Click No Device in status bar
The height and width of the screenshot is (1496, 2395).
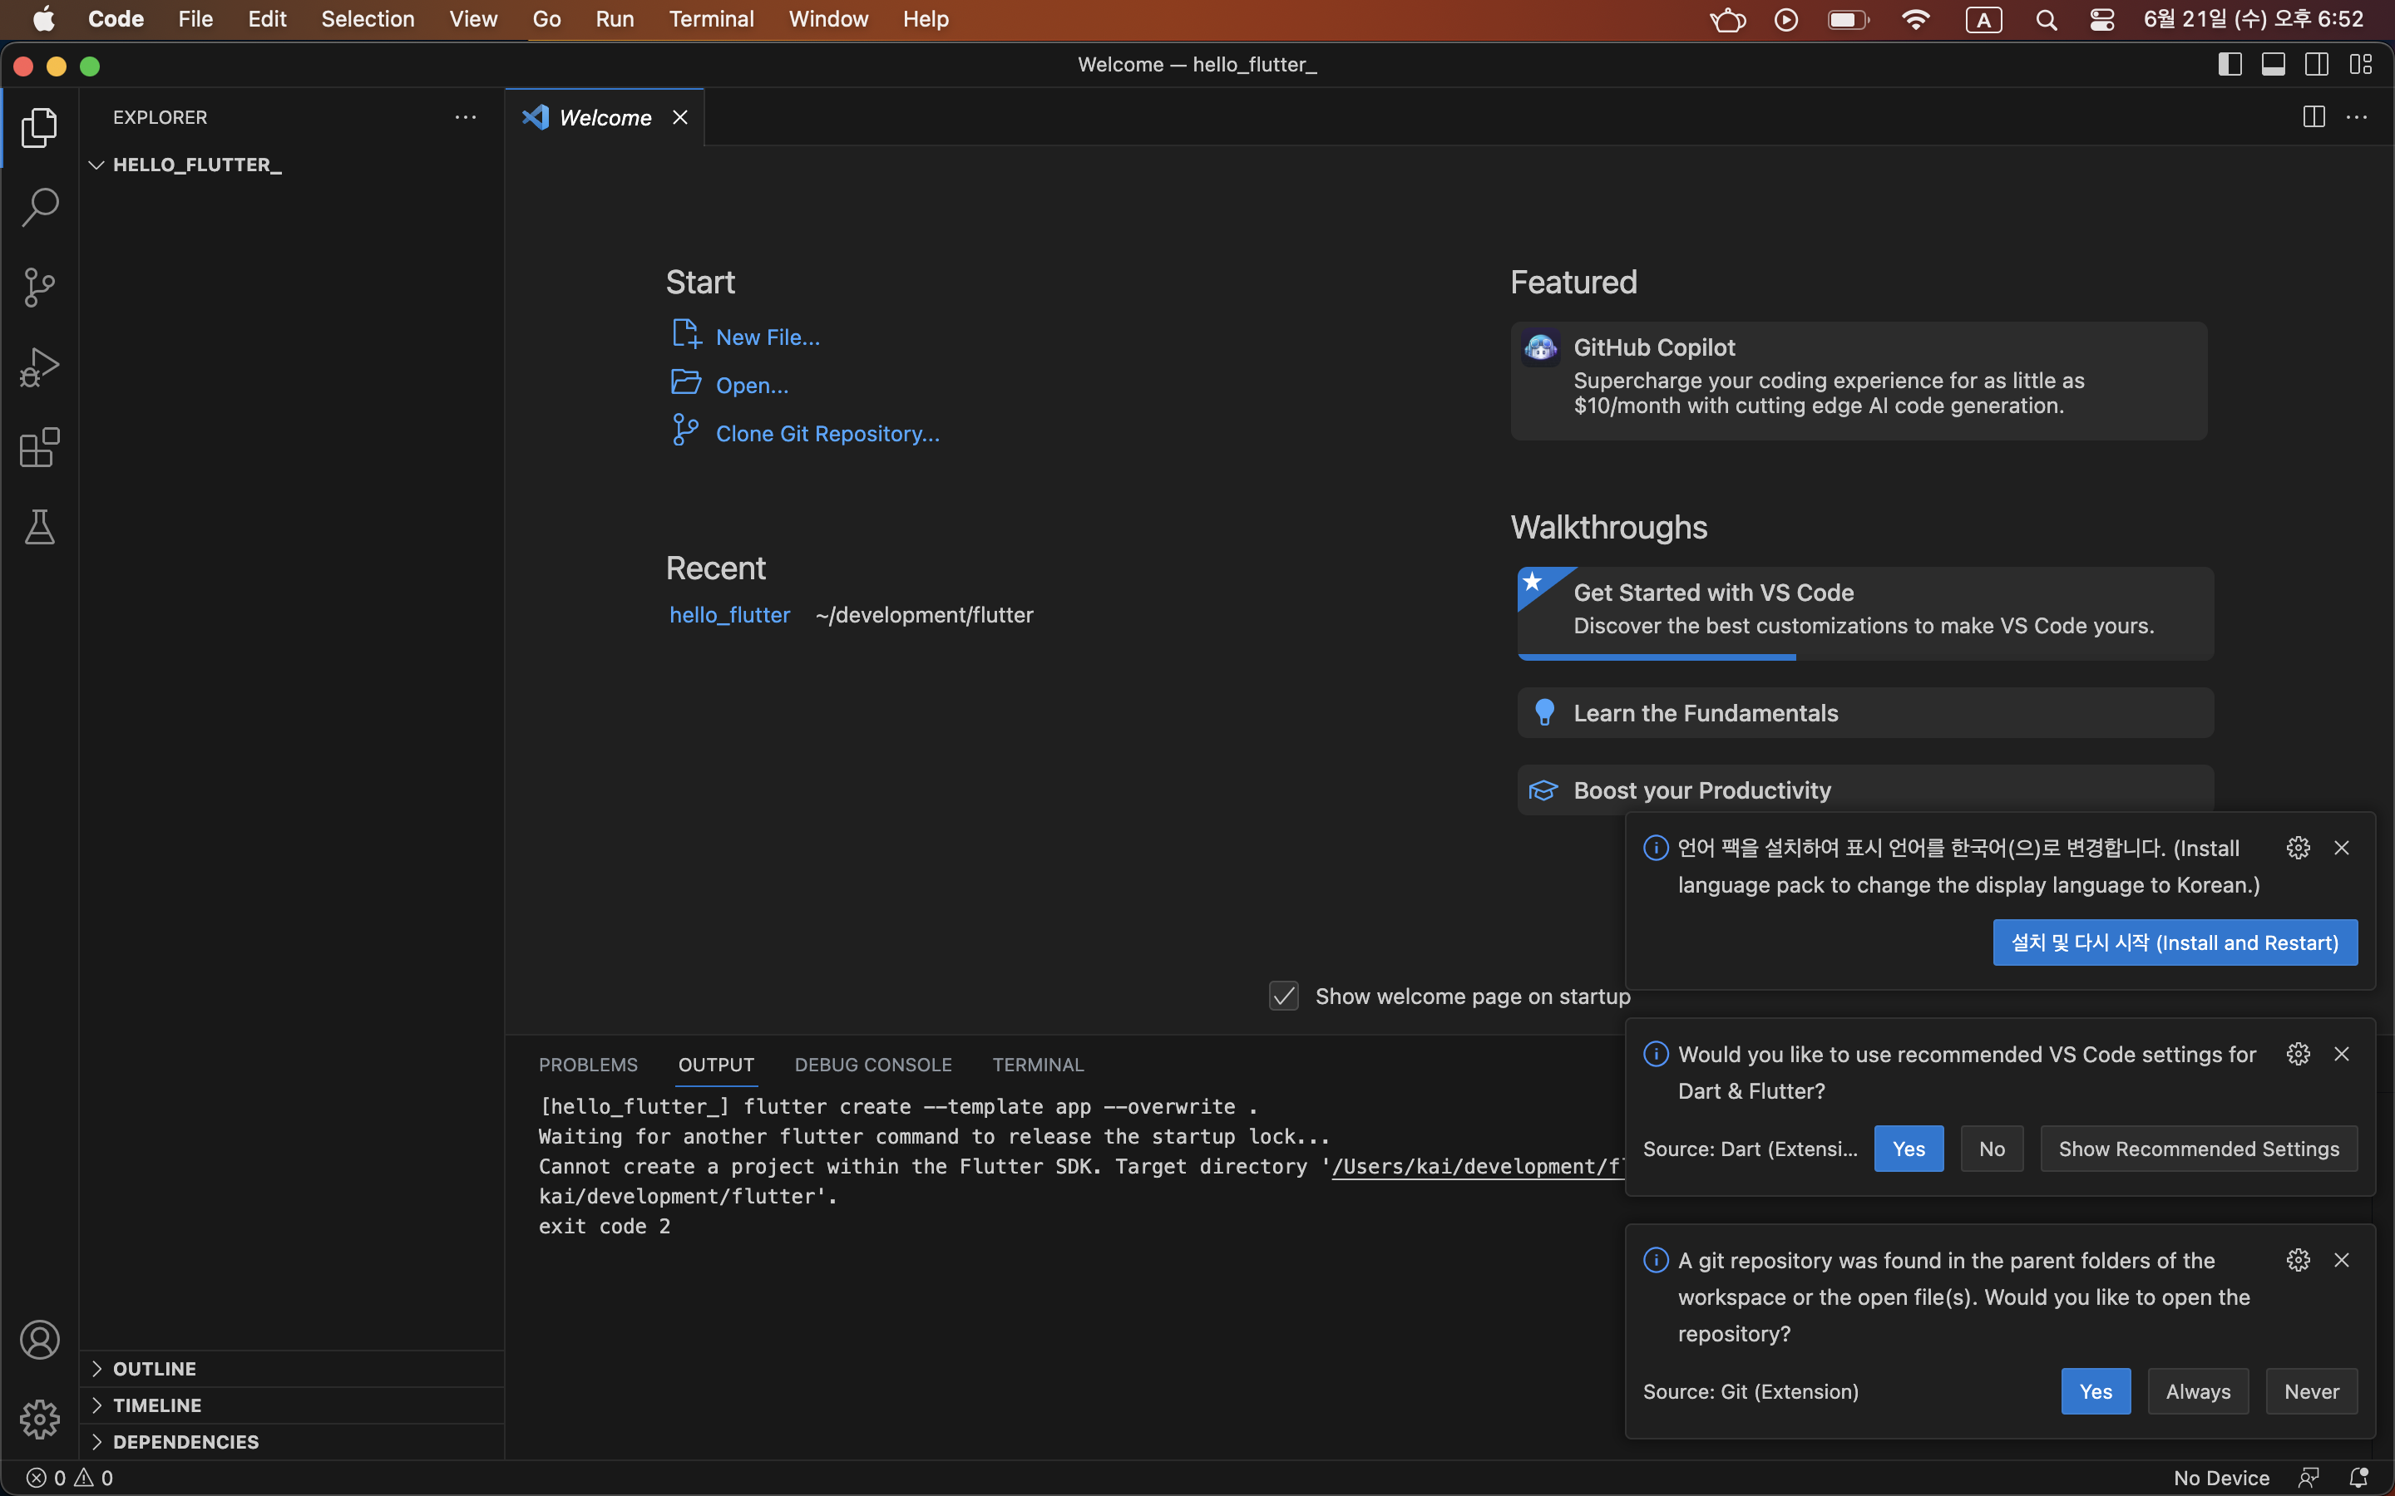point(2221,1477)
